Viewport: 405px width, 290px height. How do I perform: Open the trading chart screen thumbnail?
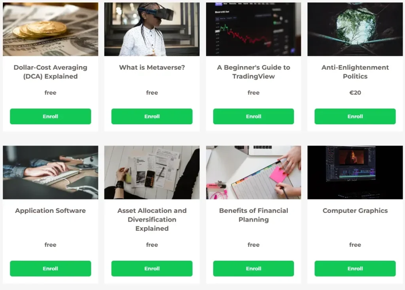click(x=254, y=29)
